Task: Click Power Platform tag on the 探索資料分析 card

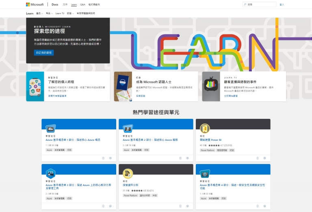Action: click(130, 195)
